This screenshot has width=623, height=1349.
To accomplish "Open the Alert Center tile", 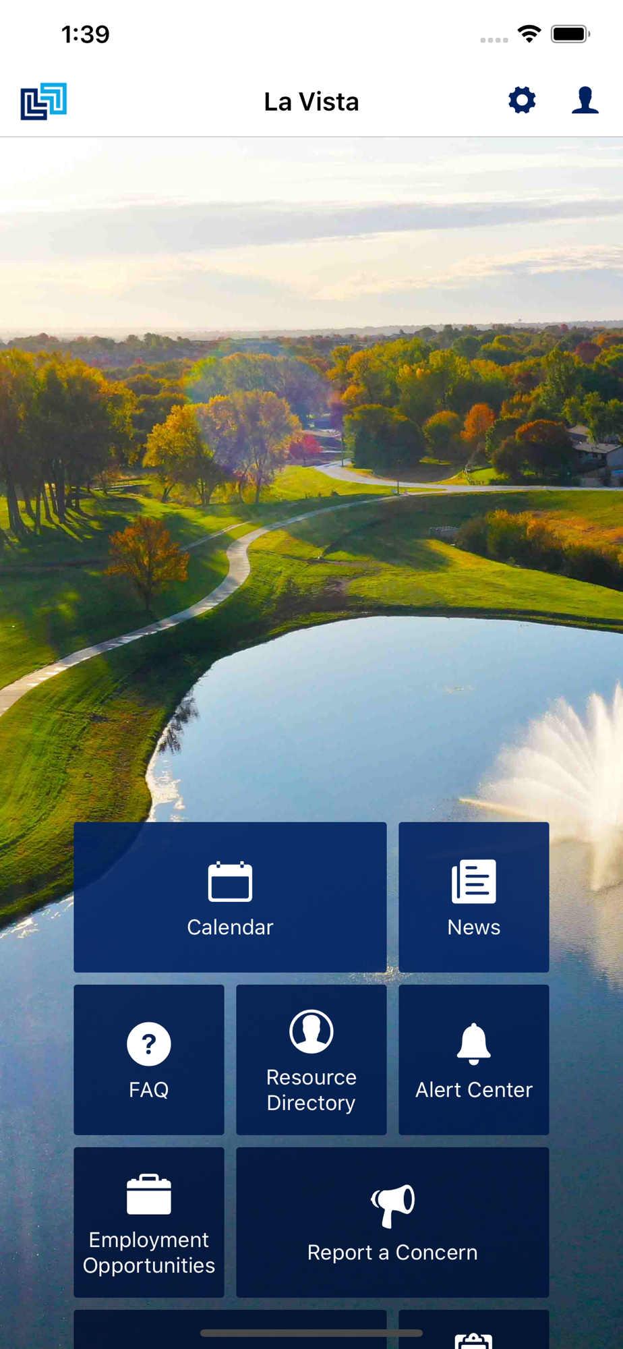I will [474, 1060].
